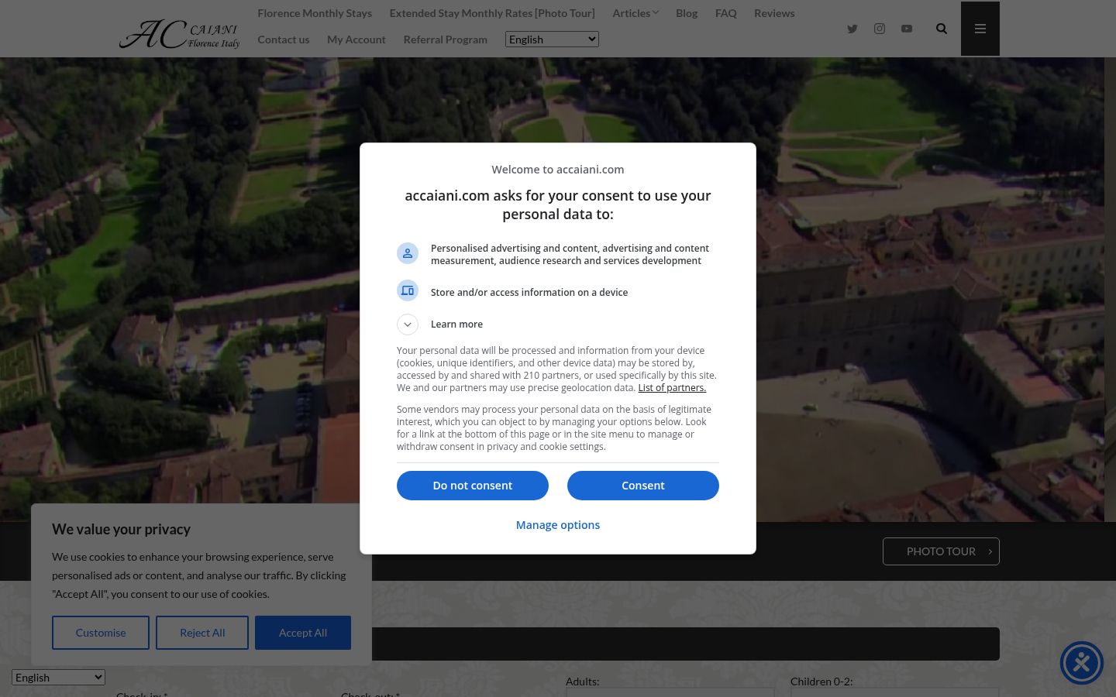Open the header English language dropdown
Image resolution: width=1116 pixels, height=697 pixels.
click(552, 39)
